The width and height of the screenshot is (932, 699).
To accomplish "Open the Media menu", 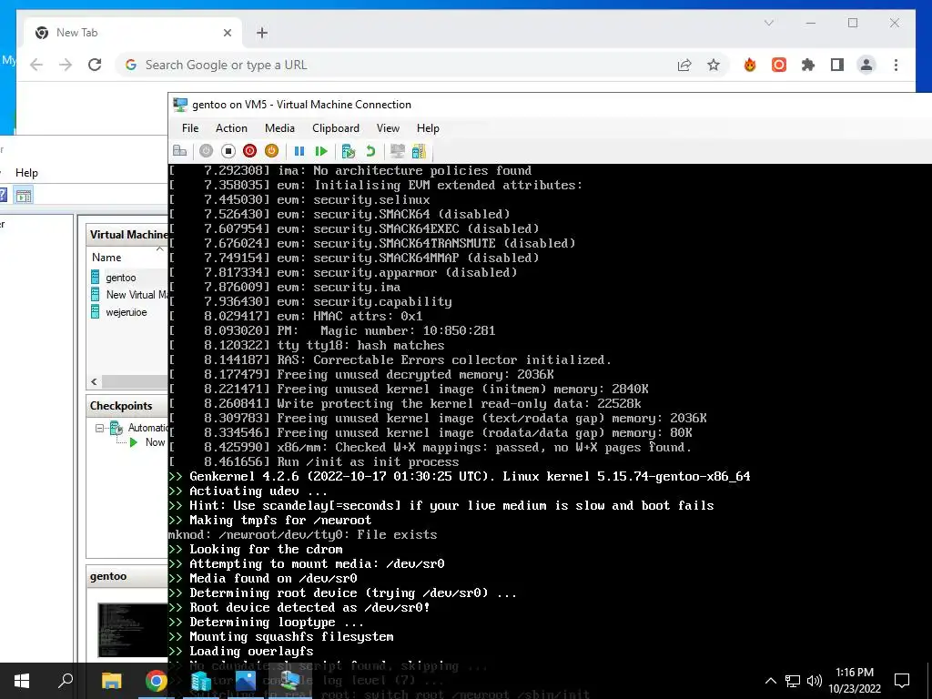I will click(x=280, y=128).
